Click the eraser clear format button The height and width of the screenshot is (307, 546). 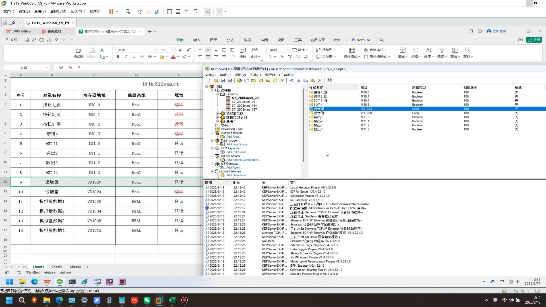(185, 57)
